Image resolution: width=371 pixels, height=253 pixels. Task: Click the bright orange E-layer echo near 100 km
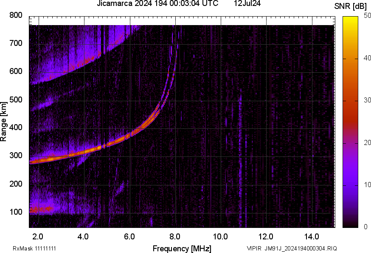41,210
